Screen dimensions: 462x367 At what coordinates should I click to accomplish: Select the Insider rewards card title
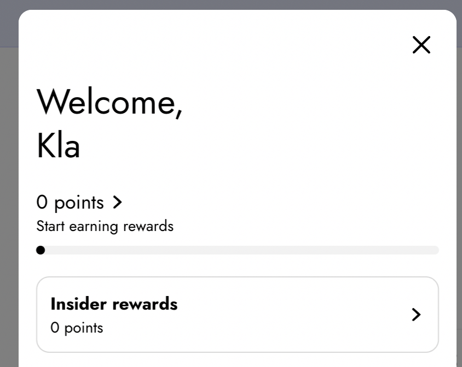(114, 304)
